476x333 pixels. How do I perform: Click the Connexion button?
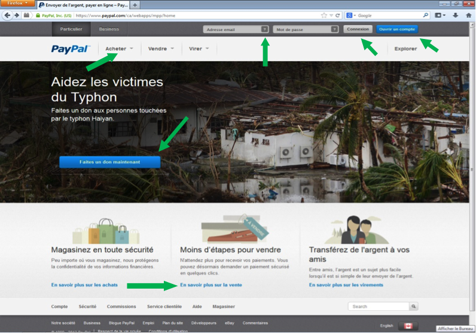pyautogui.click(x=358, y=29)
